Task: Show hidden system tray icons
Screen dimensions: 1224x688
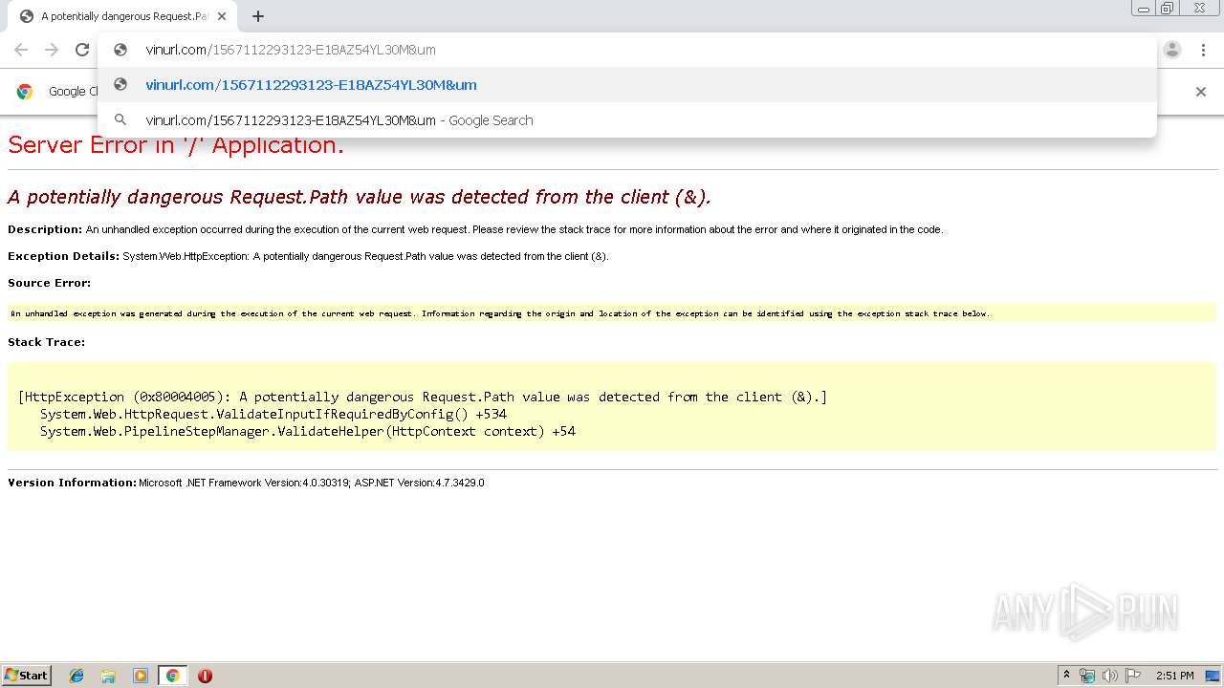Action: [1066, 676]
